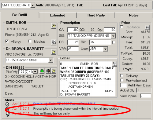Expand the doctor address 67 - 950 Second Street dropdown
This screenshot has height=120, width=153.
point(50,60)
